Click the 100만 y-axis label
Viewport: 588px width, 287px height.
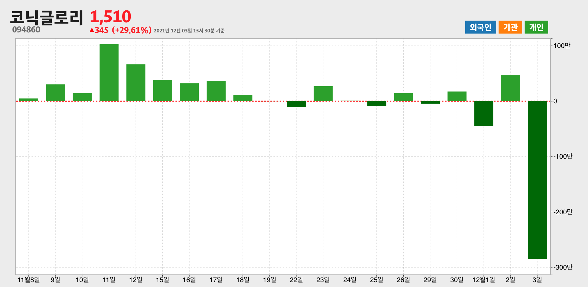pos(562,46)
